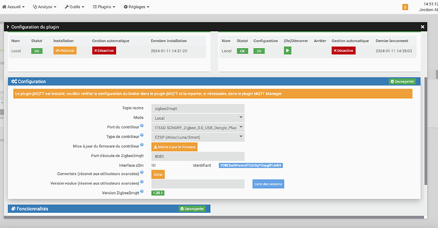438x228 pixels.
Task: Save the Fonctionnalités section
Action: click(x=192, y=209)
